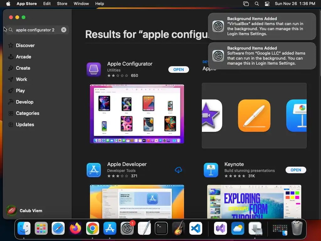View the Keynote screenshot preview
The height and width of the screenshot is (241, 321).
254,202
